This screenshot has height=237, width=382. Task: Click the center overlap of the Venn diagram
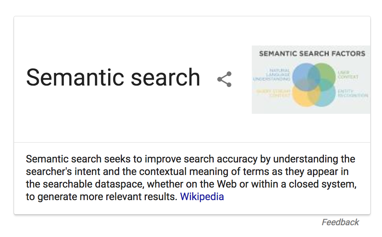coord(314,85)
